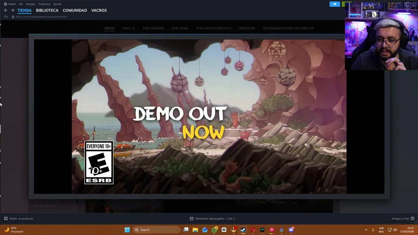
Task: Open the dark monitor app taskbar icon
Action: 262,230
